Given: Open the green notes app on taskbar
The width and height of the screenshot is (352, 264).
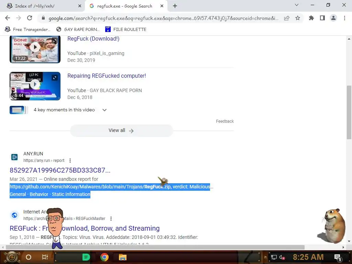Looking at the screenshot, I should 86,257.
